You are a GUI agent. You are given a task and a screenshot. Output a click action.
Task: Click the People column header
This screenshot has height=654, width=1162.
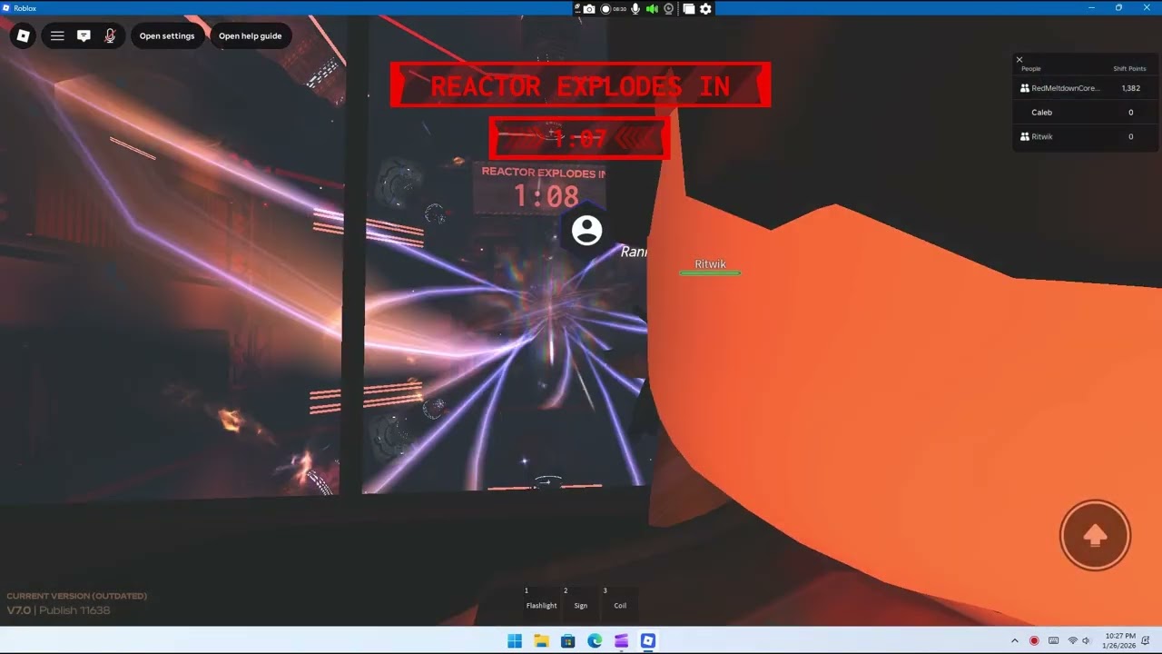[x=1031, y=69]
